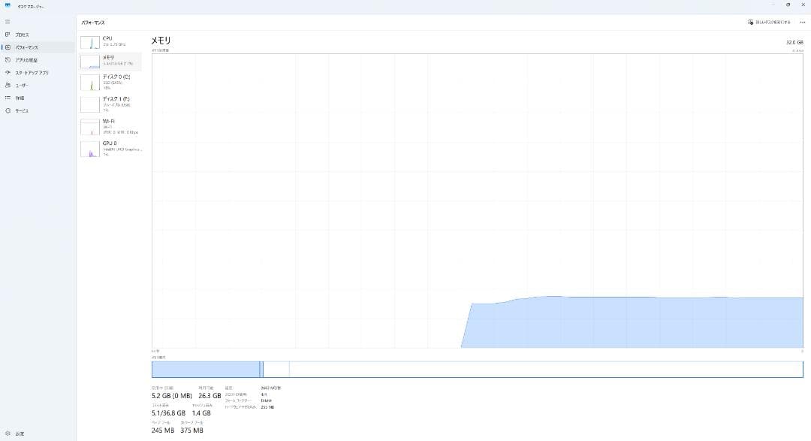Viewport: 811px width, 441px height.
Task: Click the memory usage graph area
Action: [x=477, y=201]
